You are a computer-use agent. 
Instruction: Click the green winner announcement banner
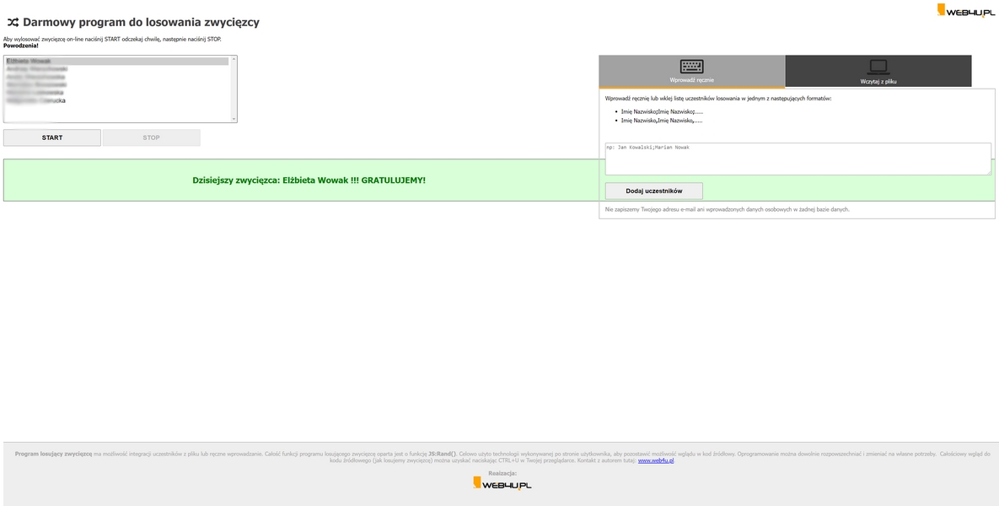[309, 180]
